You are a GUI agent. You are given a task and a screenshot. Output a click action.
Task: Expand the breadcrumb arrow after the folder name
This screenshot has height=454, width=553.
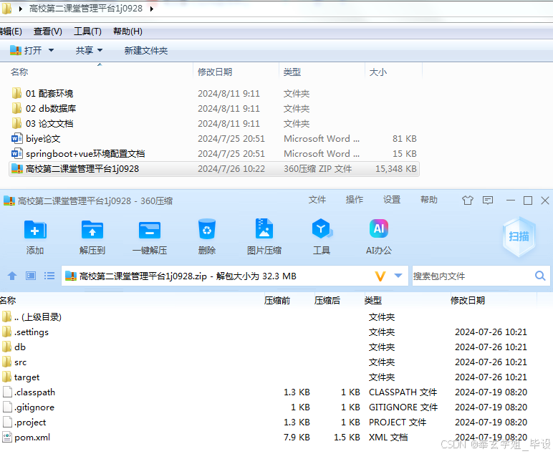coord(152,9)
